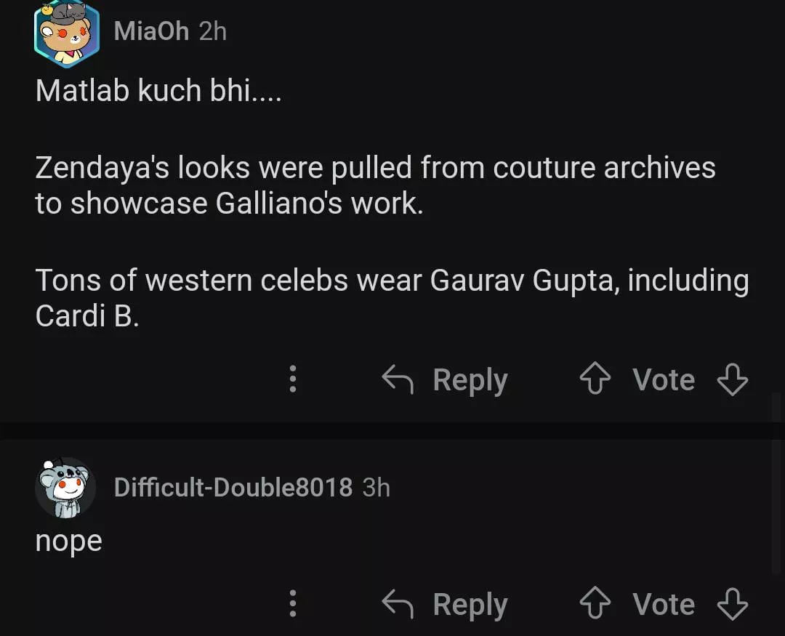Upvote MiaOh's comment
The image size is (785, 636).
595,379
